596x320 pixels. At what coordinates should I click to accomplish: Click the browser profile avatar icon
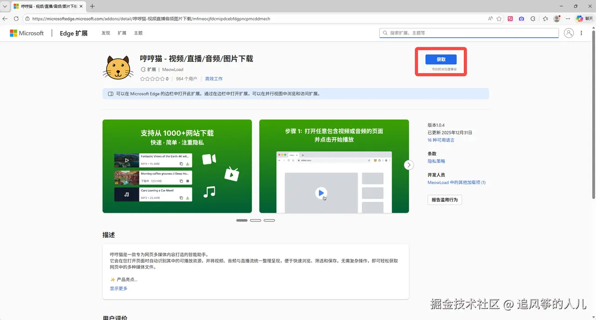tap(557, 19)
